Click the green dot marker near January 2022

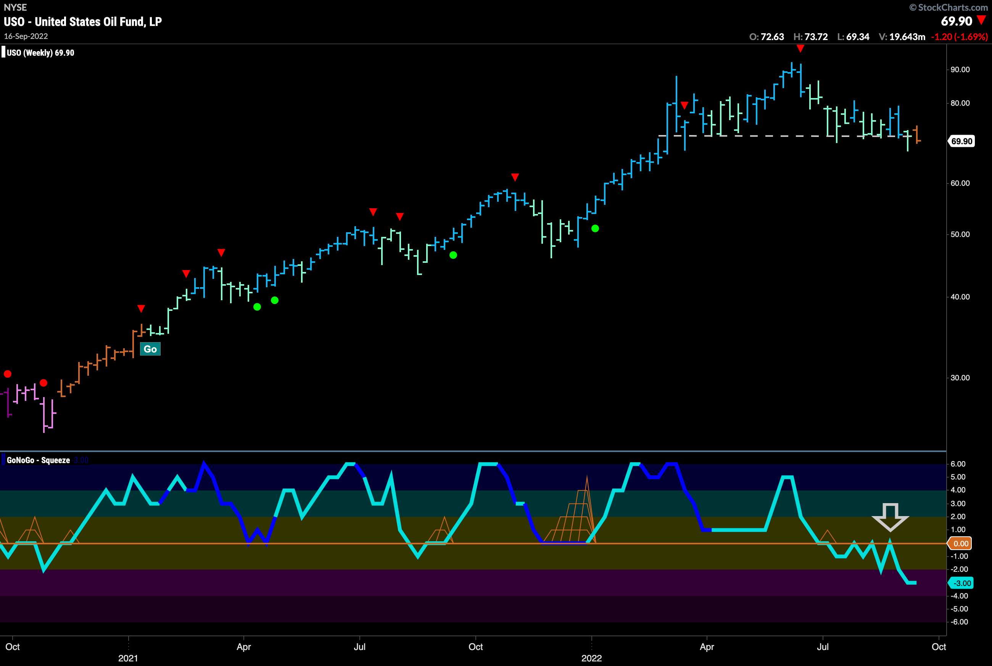[595, 228]
